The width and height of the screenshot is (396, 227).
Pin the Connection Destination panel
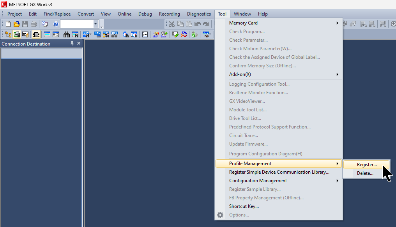tap(72, 43)
